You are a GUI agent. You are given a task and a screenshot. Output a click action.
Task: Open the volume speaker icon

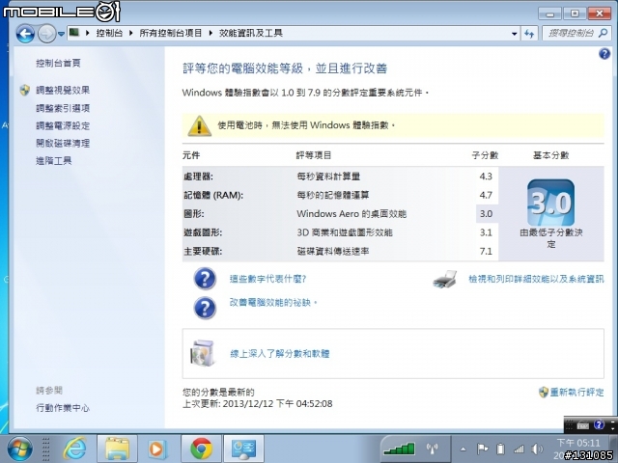point(537,449)
